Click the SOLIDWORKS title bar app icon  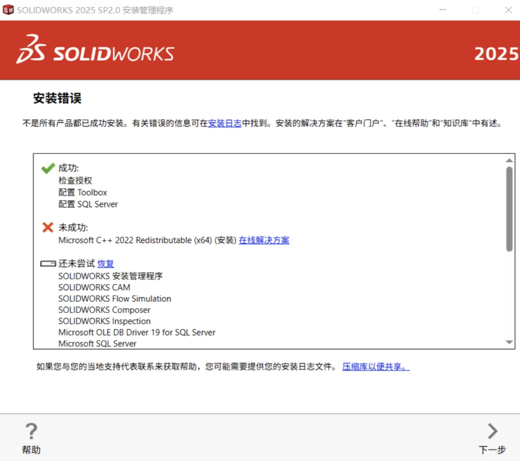(x=8, y=10)
